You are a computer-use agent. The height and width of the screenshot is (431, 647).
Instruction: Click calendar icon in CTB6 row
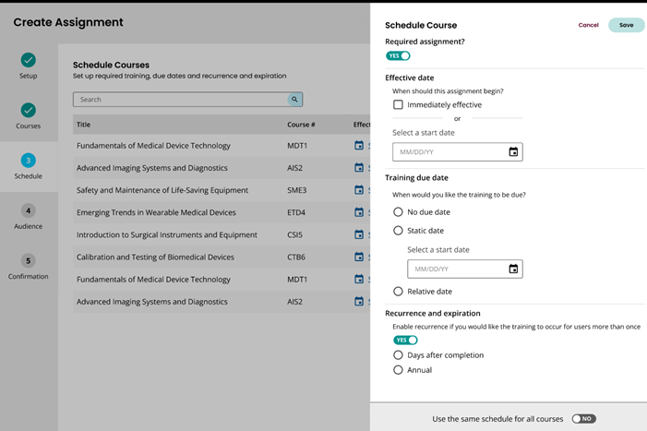(359, 257)
